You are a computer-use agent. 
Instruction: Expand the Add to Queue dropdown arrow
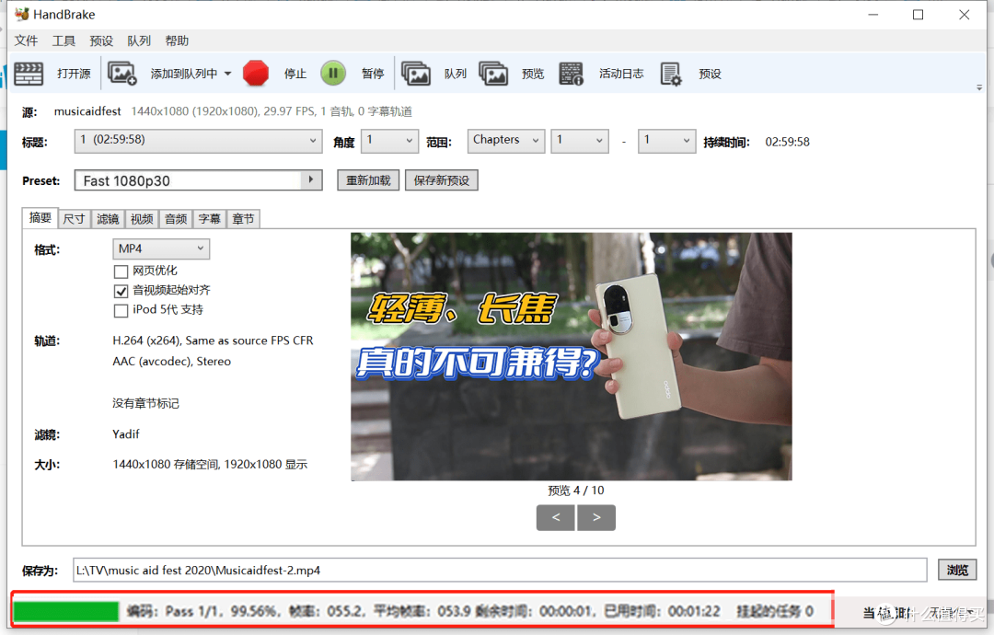click(227, 74)
